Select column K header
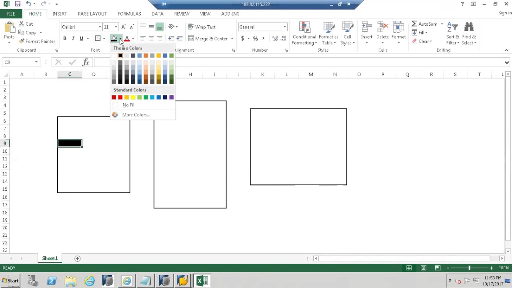This screenshot has height=288, width=512. (262, 74)
